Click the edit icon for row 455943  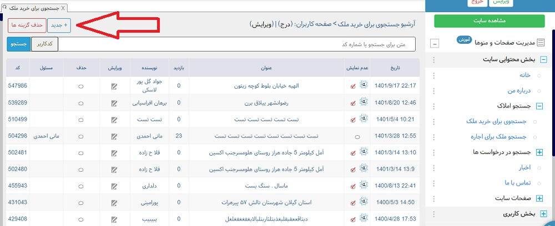(x=114, y=186)
